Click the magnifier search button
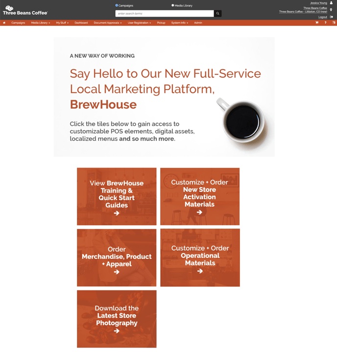This screenshot has height=352, width=337. (217, 14)
